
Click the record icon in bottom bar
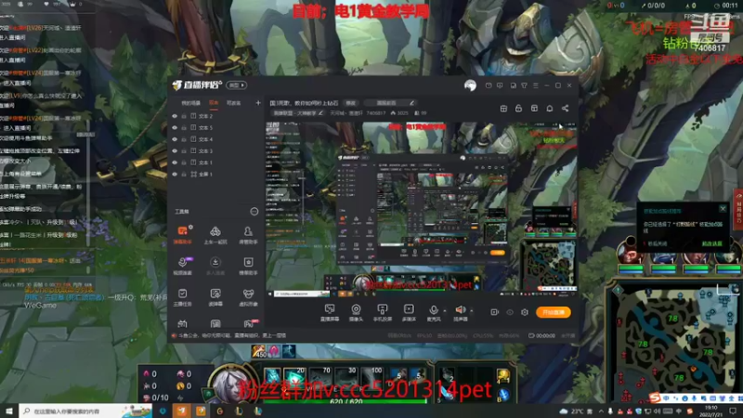(494, 312)
